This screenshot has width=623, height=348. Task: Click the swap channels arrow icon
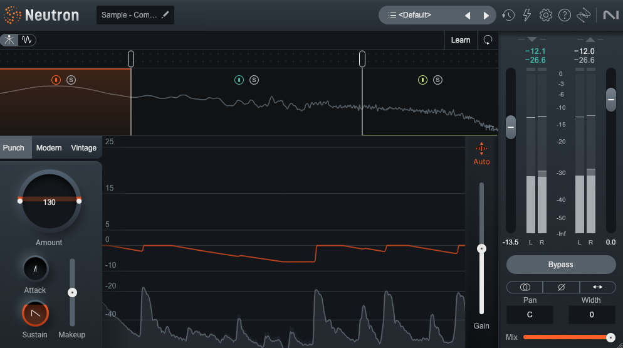[x=597, y=287]
